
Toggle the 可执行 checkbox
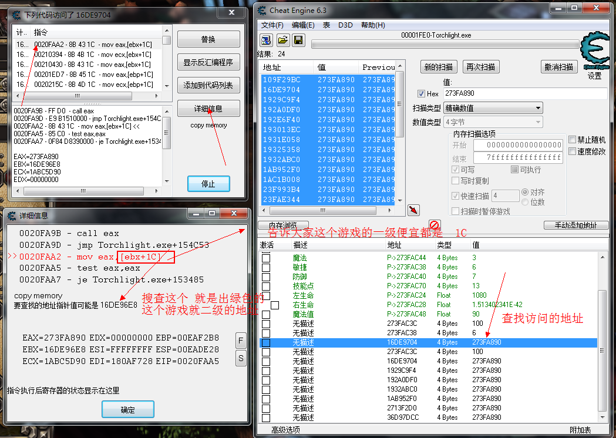[x=514, y=169]
